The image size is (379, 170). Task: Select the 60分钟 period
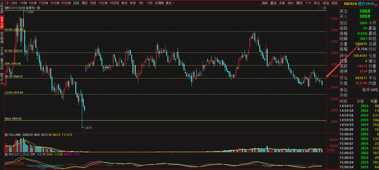pos(66,3)
